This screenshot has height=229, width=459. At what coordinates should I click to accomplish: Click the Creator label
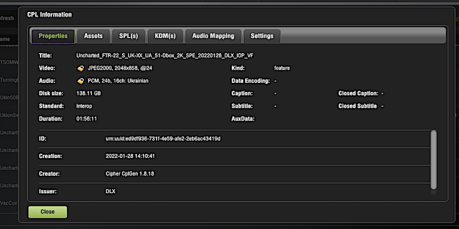(50, 174)
